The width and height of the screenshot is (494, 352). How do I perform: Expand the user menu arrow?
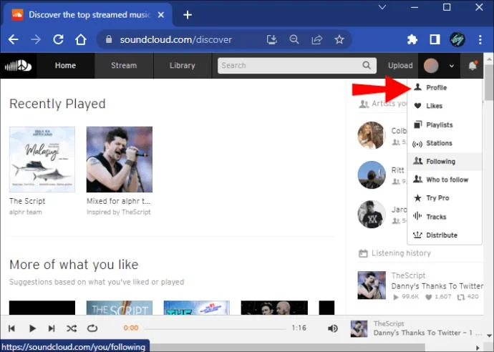coord(452,66)
